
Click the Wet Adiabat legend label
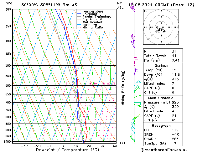pos(92,22)
